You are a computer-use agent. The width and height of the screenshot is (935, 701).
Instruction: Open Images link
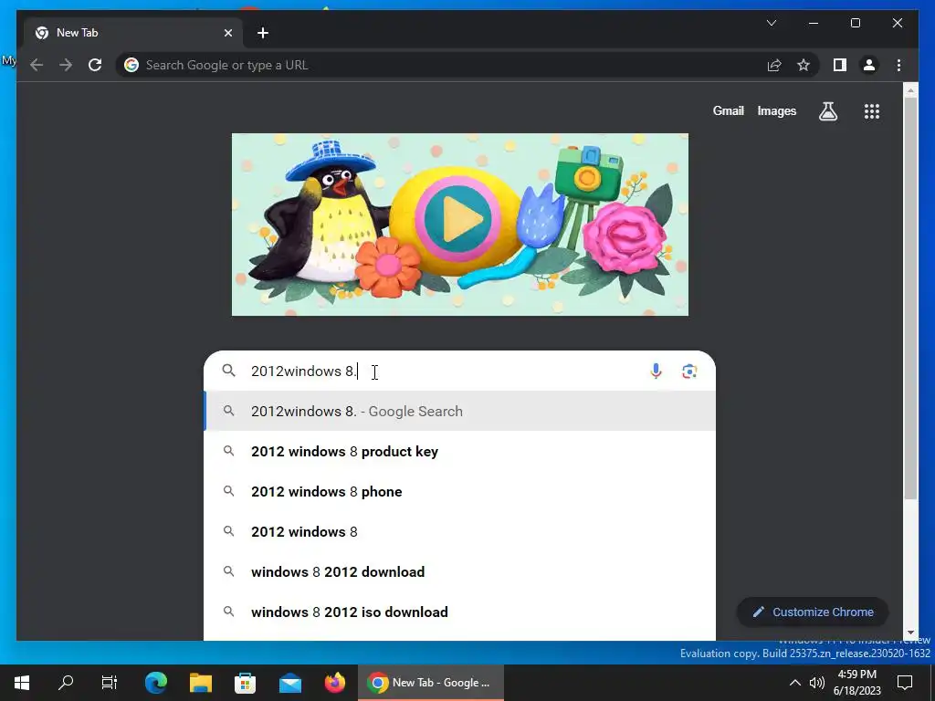coord(776,110)
